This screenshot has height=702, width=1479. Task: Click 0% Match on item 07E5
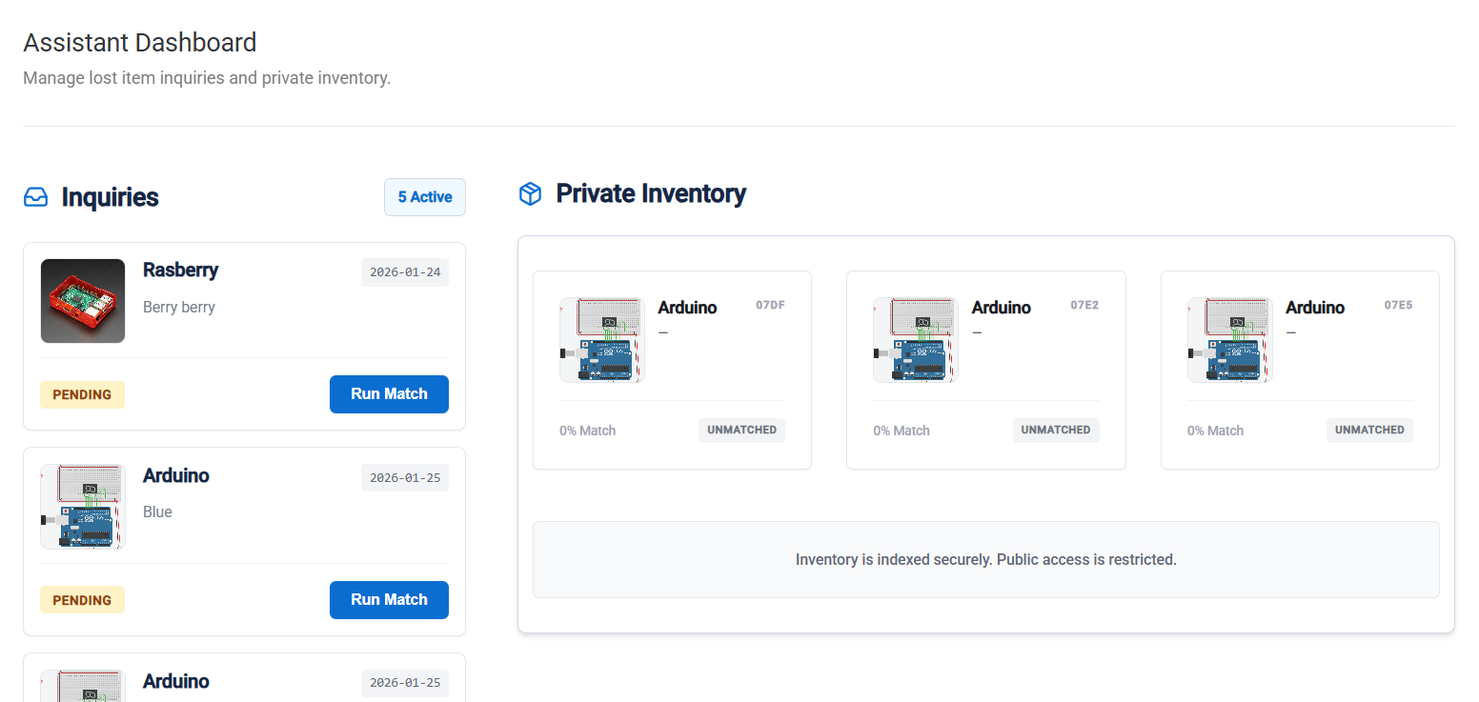[x=1215, y=431]
